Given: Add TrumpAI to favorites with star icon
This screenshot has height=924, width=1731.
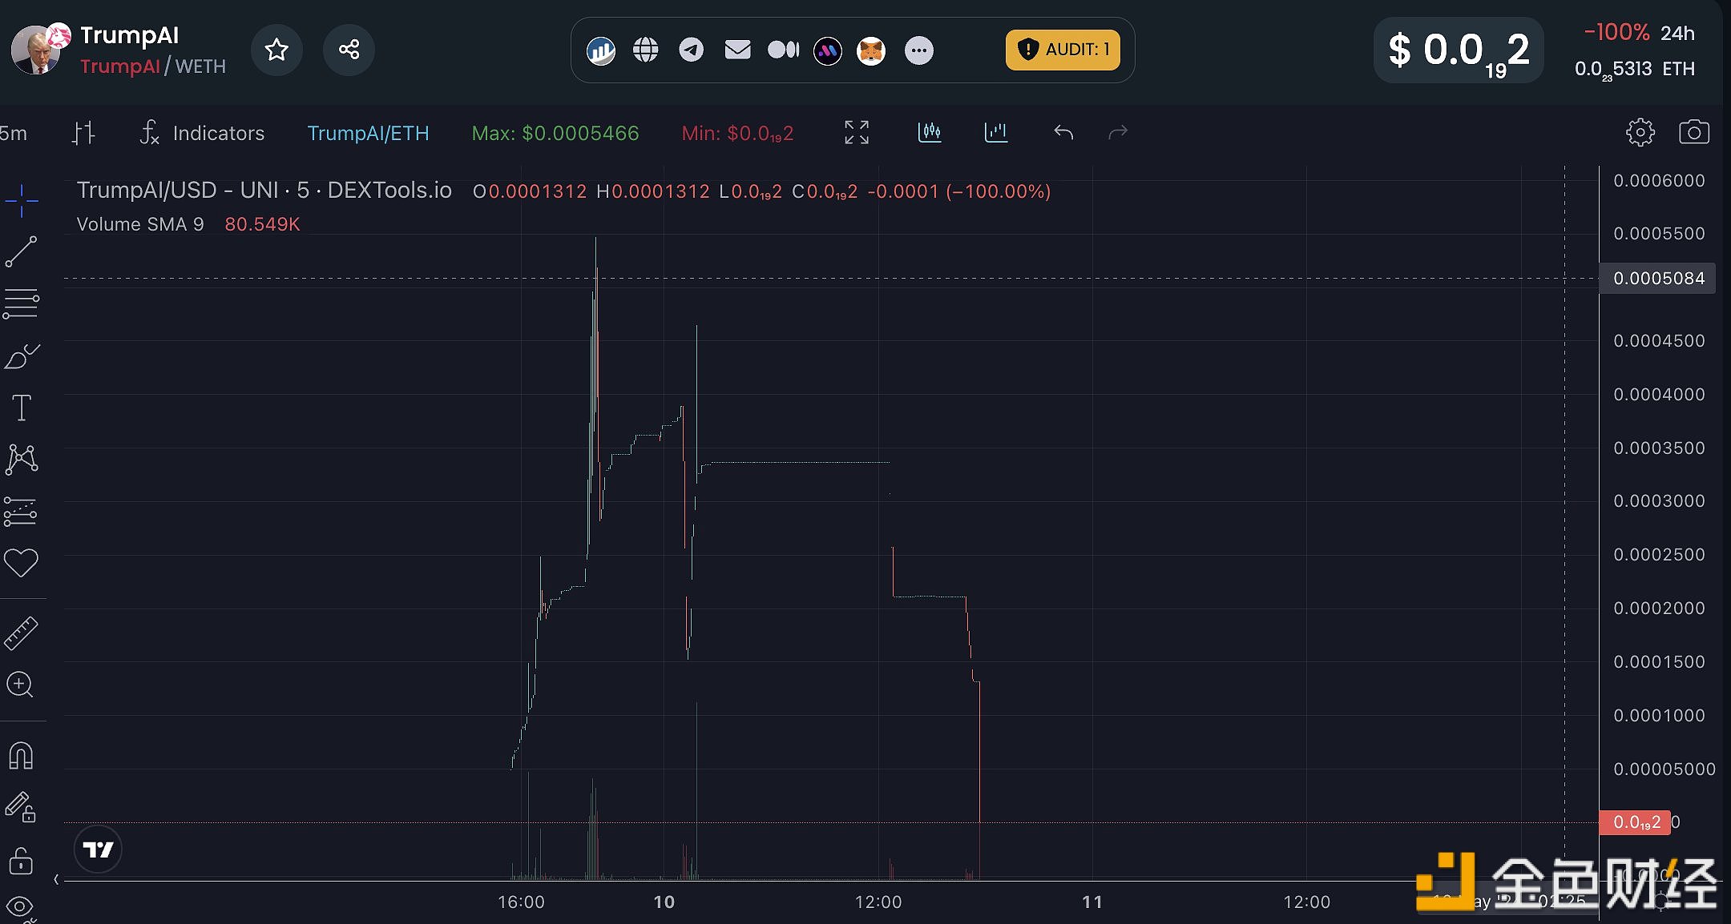Looking at the screenshot, I should click(x=276, y=50).
